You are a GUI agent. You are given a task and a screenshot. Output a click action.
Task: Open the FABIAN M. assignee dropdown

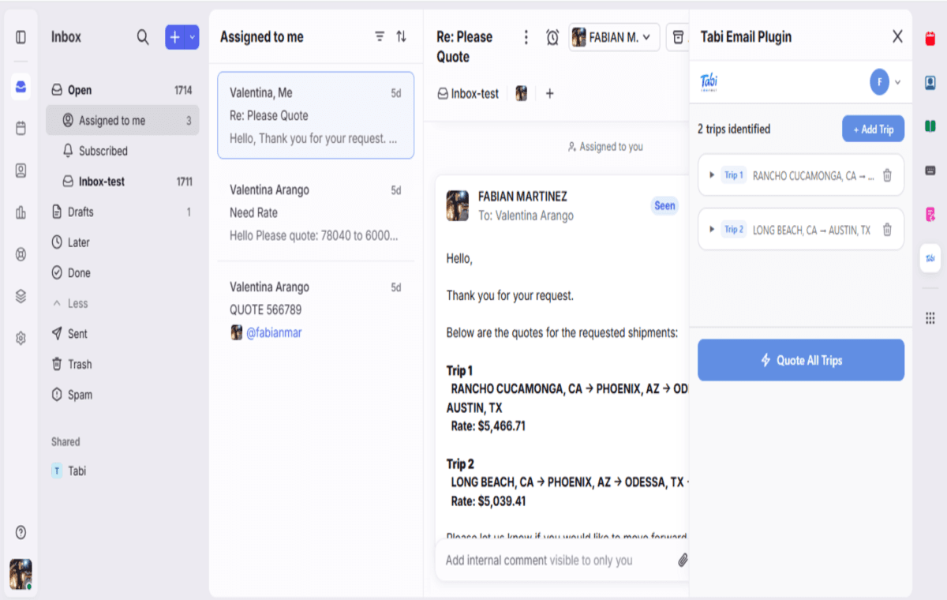pyautogui.click(x=614, y=36)
